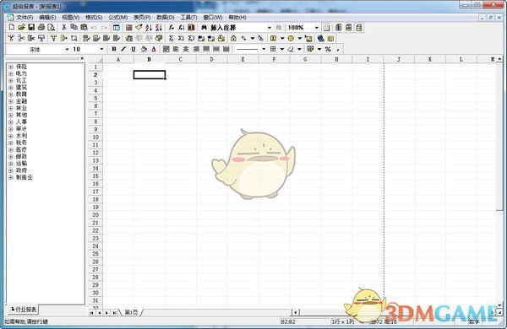Open the 文件(F) menu

coord(25,18)
